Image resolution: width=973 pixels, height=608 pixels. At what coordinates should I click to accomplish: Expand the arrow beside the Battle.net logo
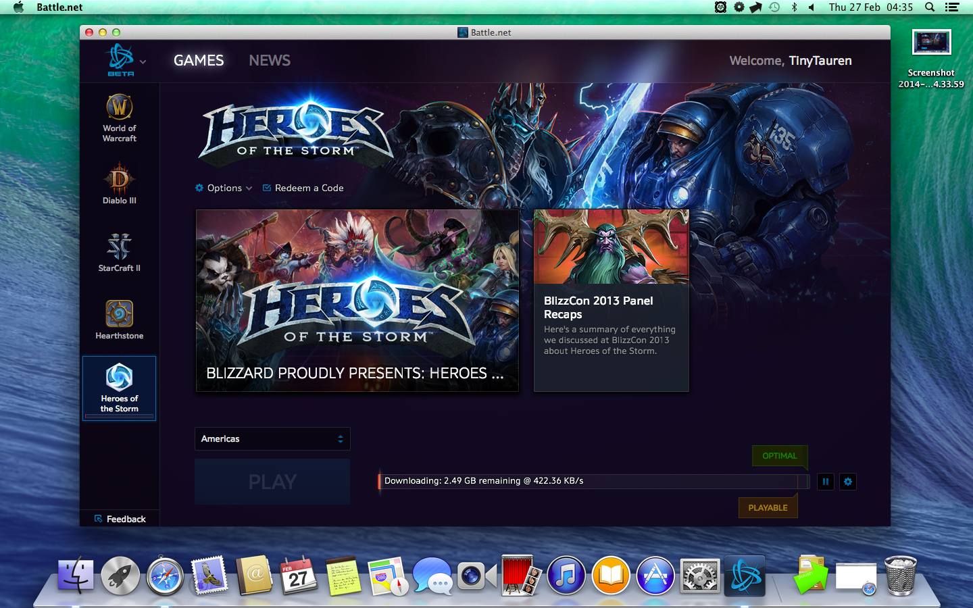pos(143,61)
